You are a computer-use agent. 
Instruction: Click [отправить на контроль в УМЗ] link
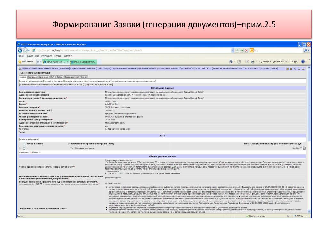click(x=99, y=85)
